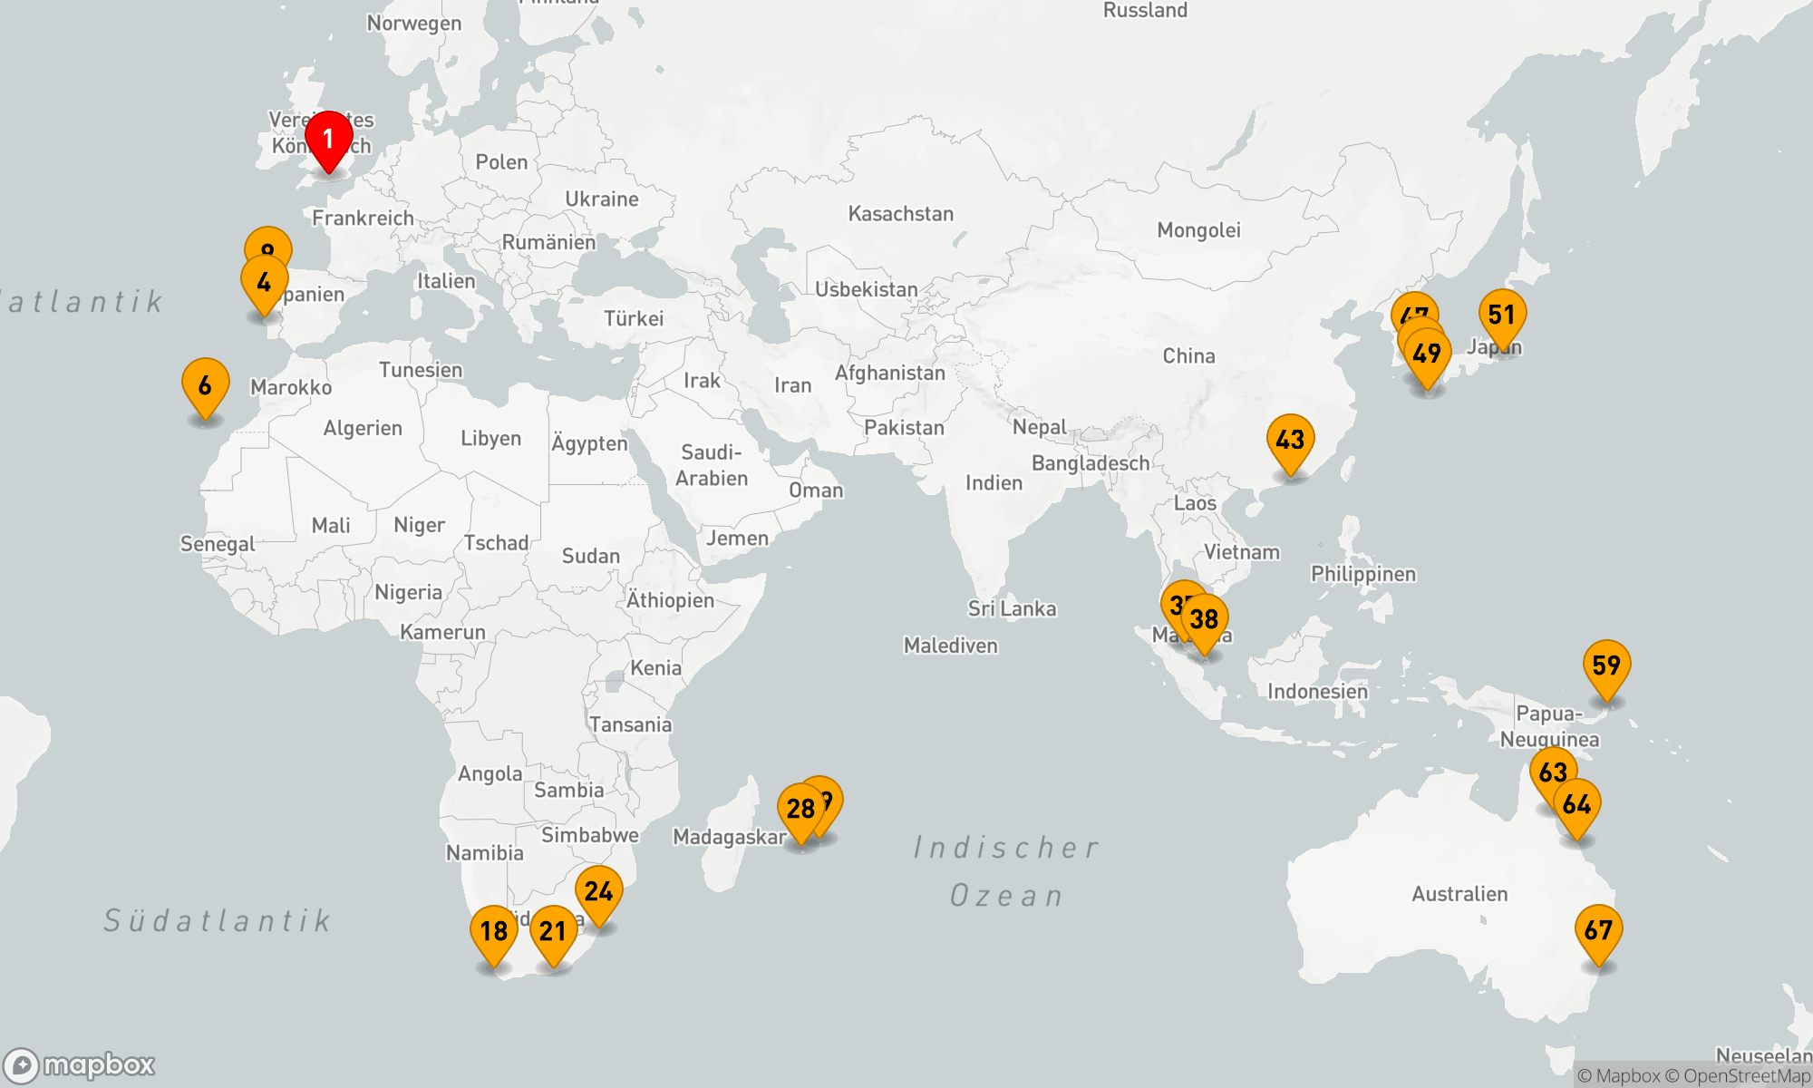Select orange pin number 64
The image size is (1813, 1088).
1578,805
